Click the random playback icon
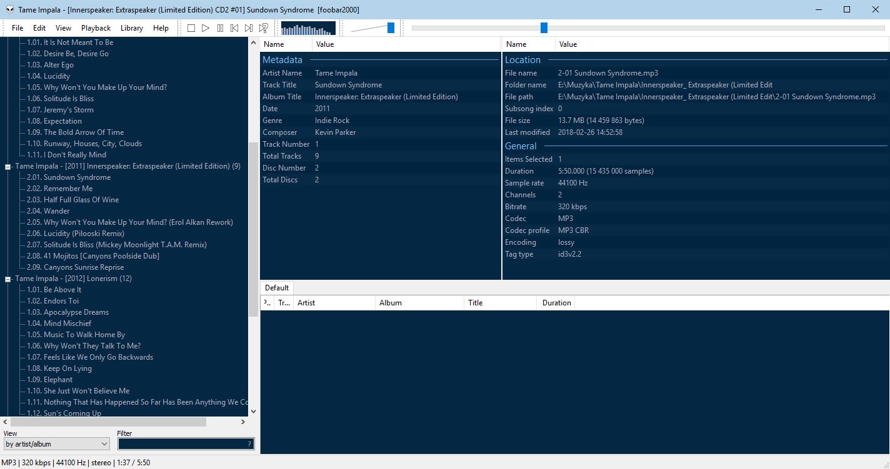The width and height of the screenshot is (890, 469). click(x=264, y=28)
